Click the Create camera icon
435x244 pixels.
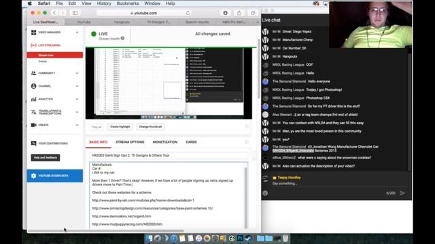[33, 125]
